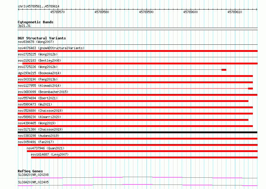266x189 pixels.
Task: Click the right arrowhead of the ruler
Action: (x=256, y=9)
